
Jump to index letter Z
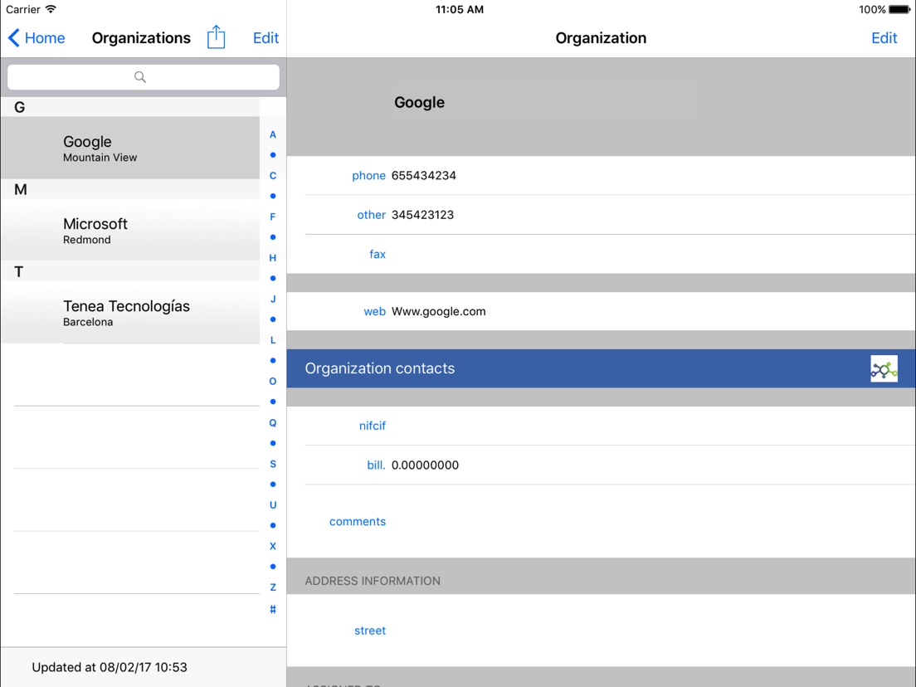click(273, 587)
